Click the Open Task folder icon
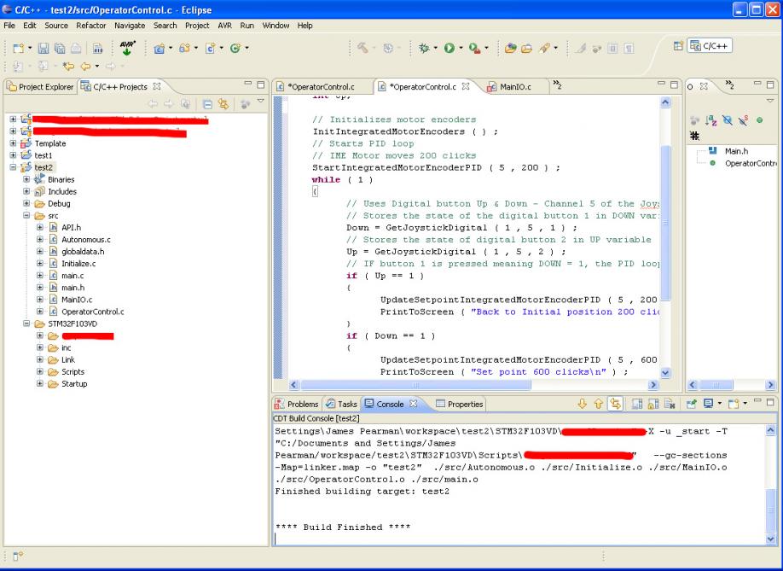The height and width of the screenshot is (571, 783). tap(527, 48)
